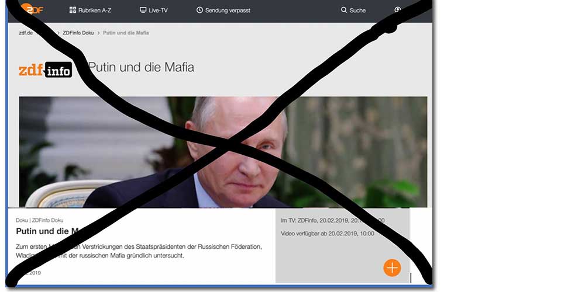Go to zdf.de breadcrumb link
585x292 pixels.
pyautogui.click(x=26, y=33)
